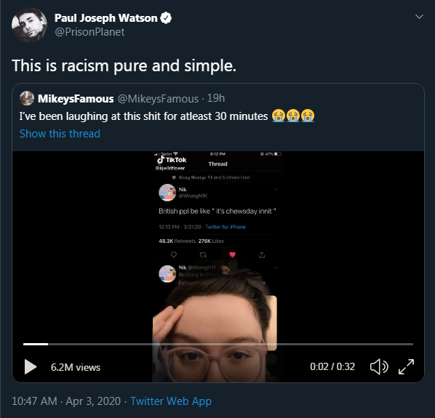Click the retweet icon inside the video
The image size is (435, 418).
pyautogui.click(x=203, y=254)
